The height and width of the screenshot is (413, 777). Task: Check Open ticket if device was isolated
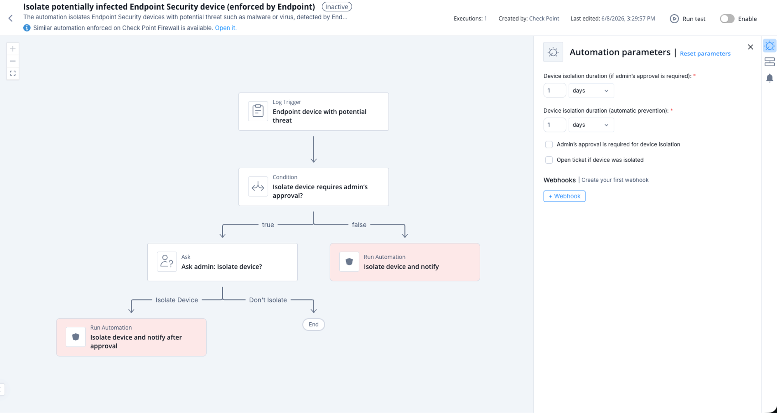[549, 160]
